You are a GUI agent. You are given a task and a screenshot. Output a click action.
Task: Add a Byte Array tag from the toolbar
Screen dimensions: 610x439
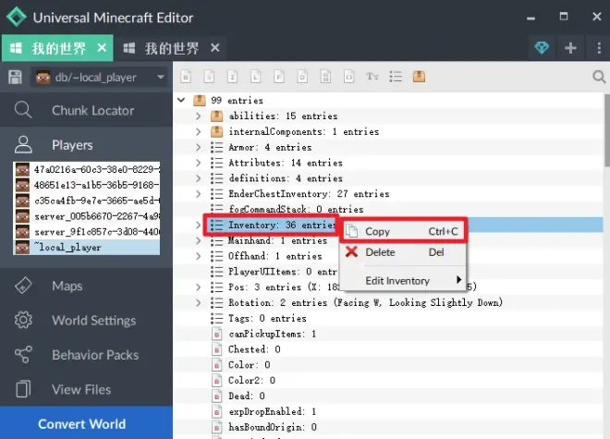[325, 77]
